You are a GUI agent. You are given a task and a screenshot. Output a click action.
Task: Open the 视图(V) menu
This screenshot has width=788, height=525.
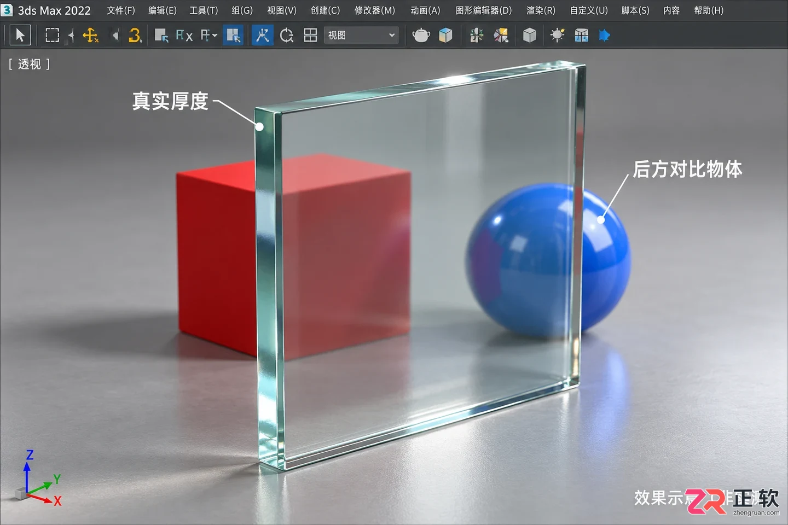[x=282, y=10]
